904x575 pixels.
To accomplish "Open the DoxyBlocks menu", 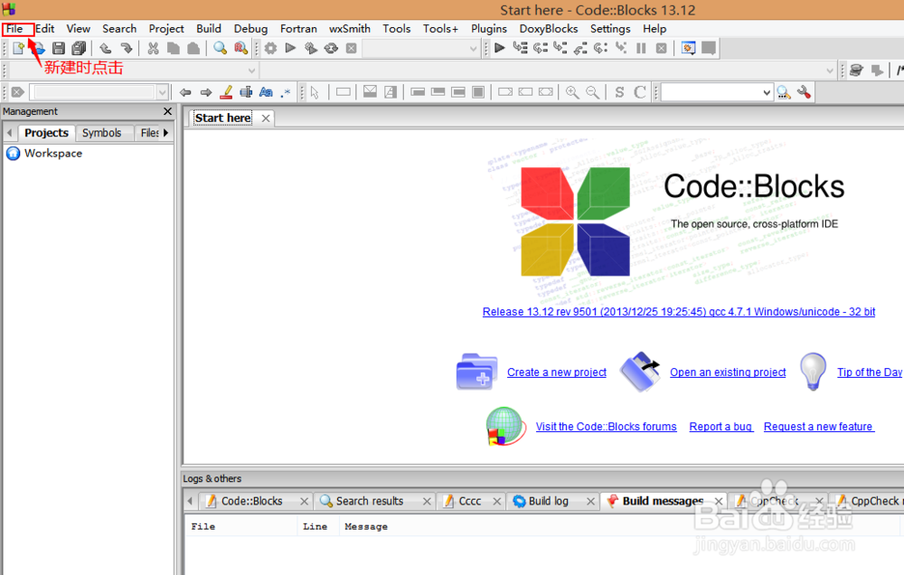I will pyautogui.click(x=549, y=29).
